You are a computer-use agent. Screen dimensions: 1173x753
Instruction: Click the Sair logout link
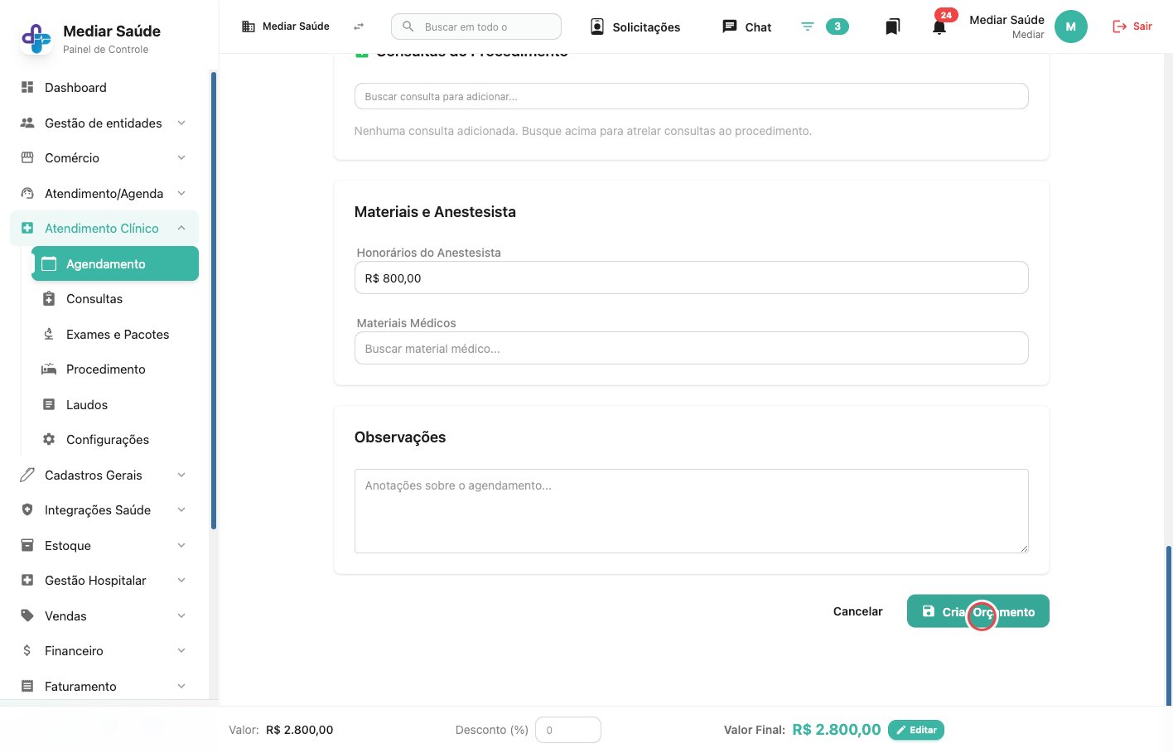[1132, 27]
